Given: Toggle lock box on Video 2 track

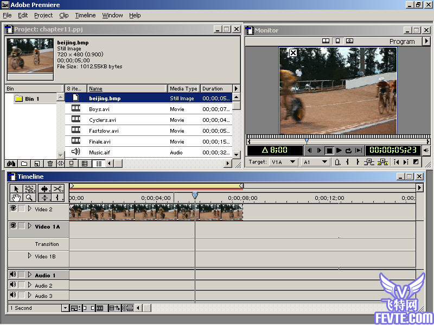Looking at the screenshot, I should 21,209.
